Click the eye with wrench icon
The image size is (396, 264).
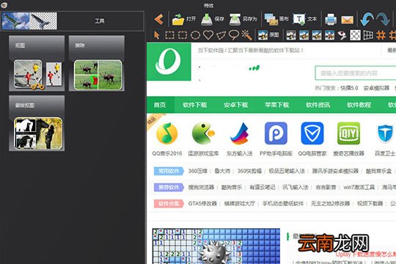tap(342, 35)
